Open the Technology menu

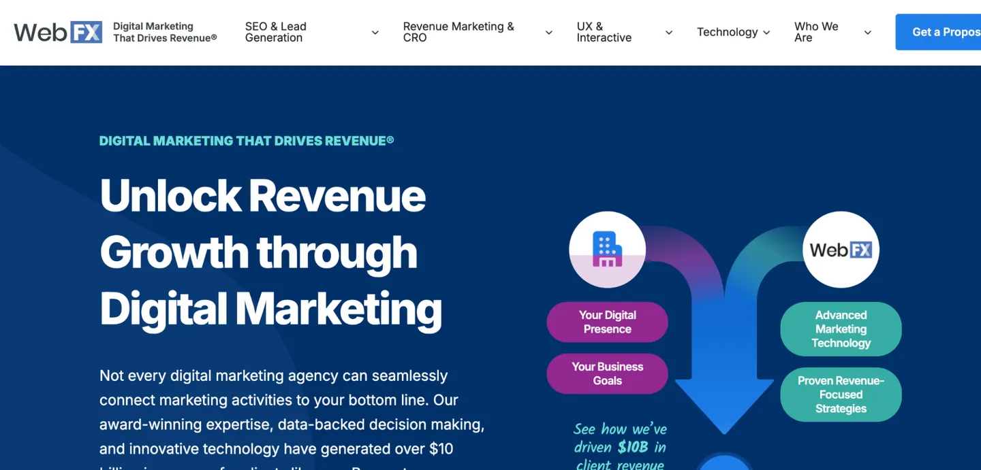pos(727,32)
